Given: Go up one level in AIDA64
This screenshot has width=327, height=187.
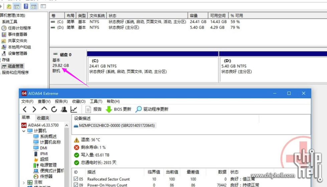Looking at the screenshot, I should click(44, 109).
